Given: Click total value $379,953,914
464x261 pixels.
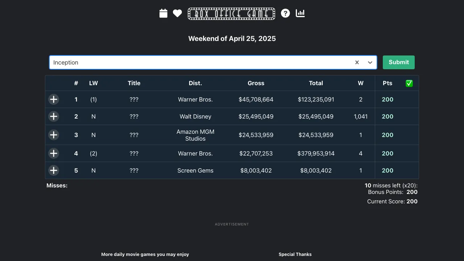Looking at the screenshot, I should (x=316, y=153).
